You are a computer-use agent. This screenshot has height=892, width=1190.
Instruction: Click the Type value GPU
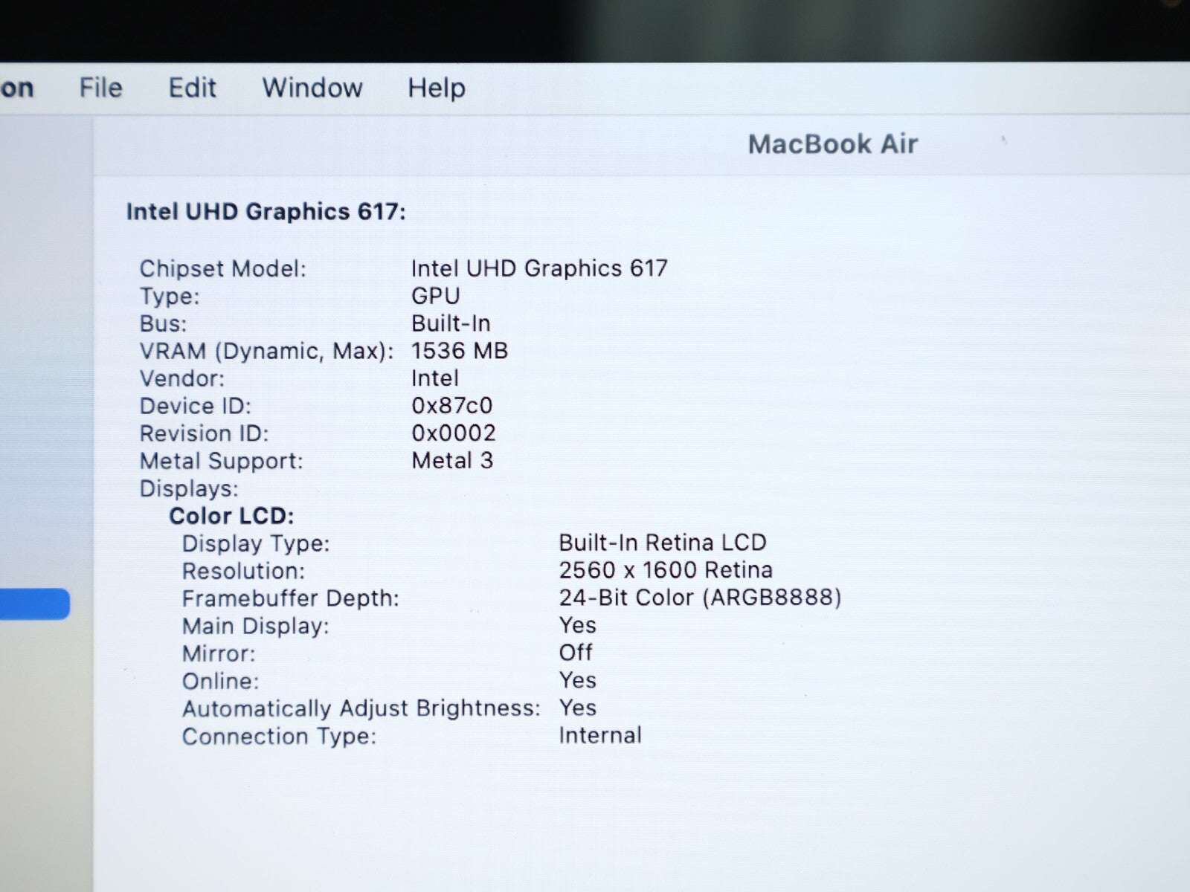pos(436,295)
